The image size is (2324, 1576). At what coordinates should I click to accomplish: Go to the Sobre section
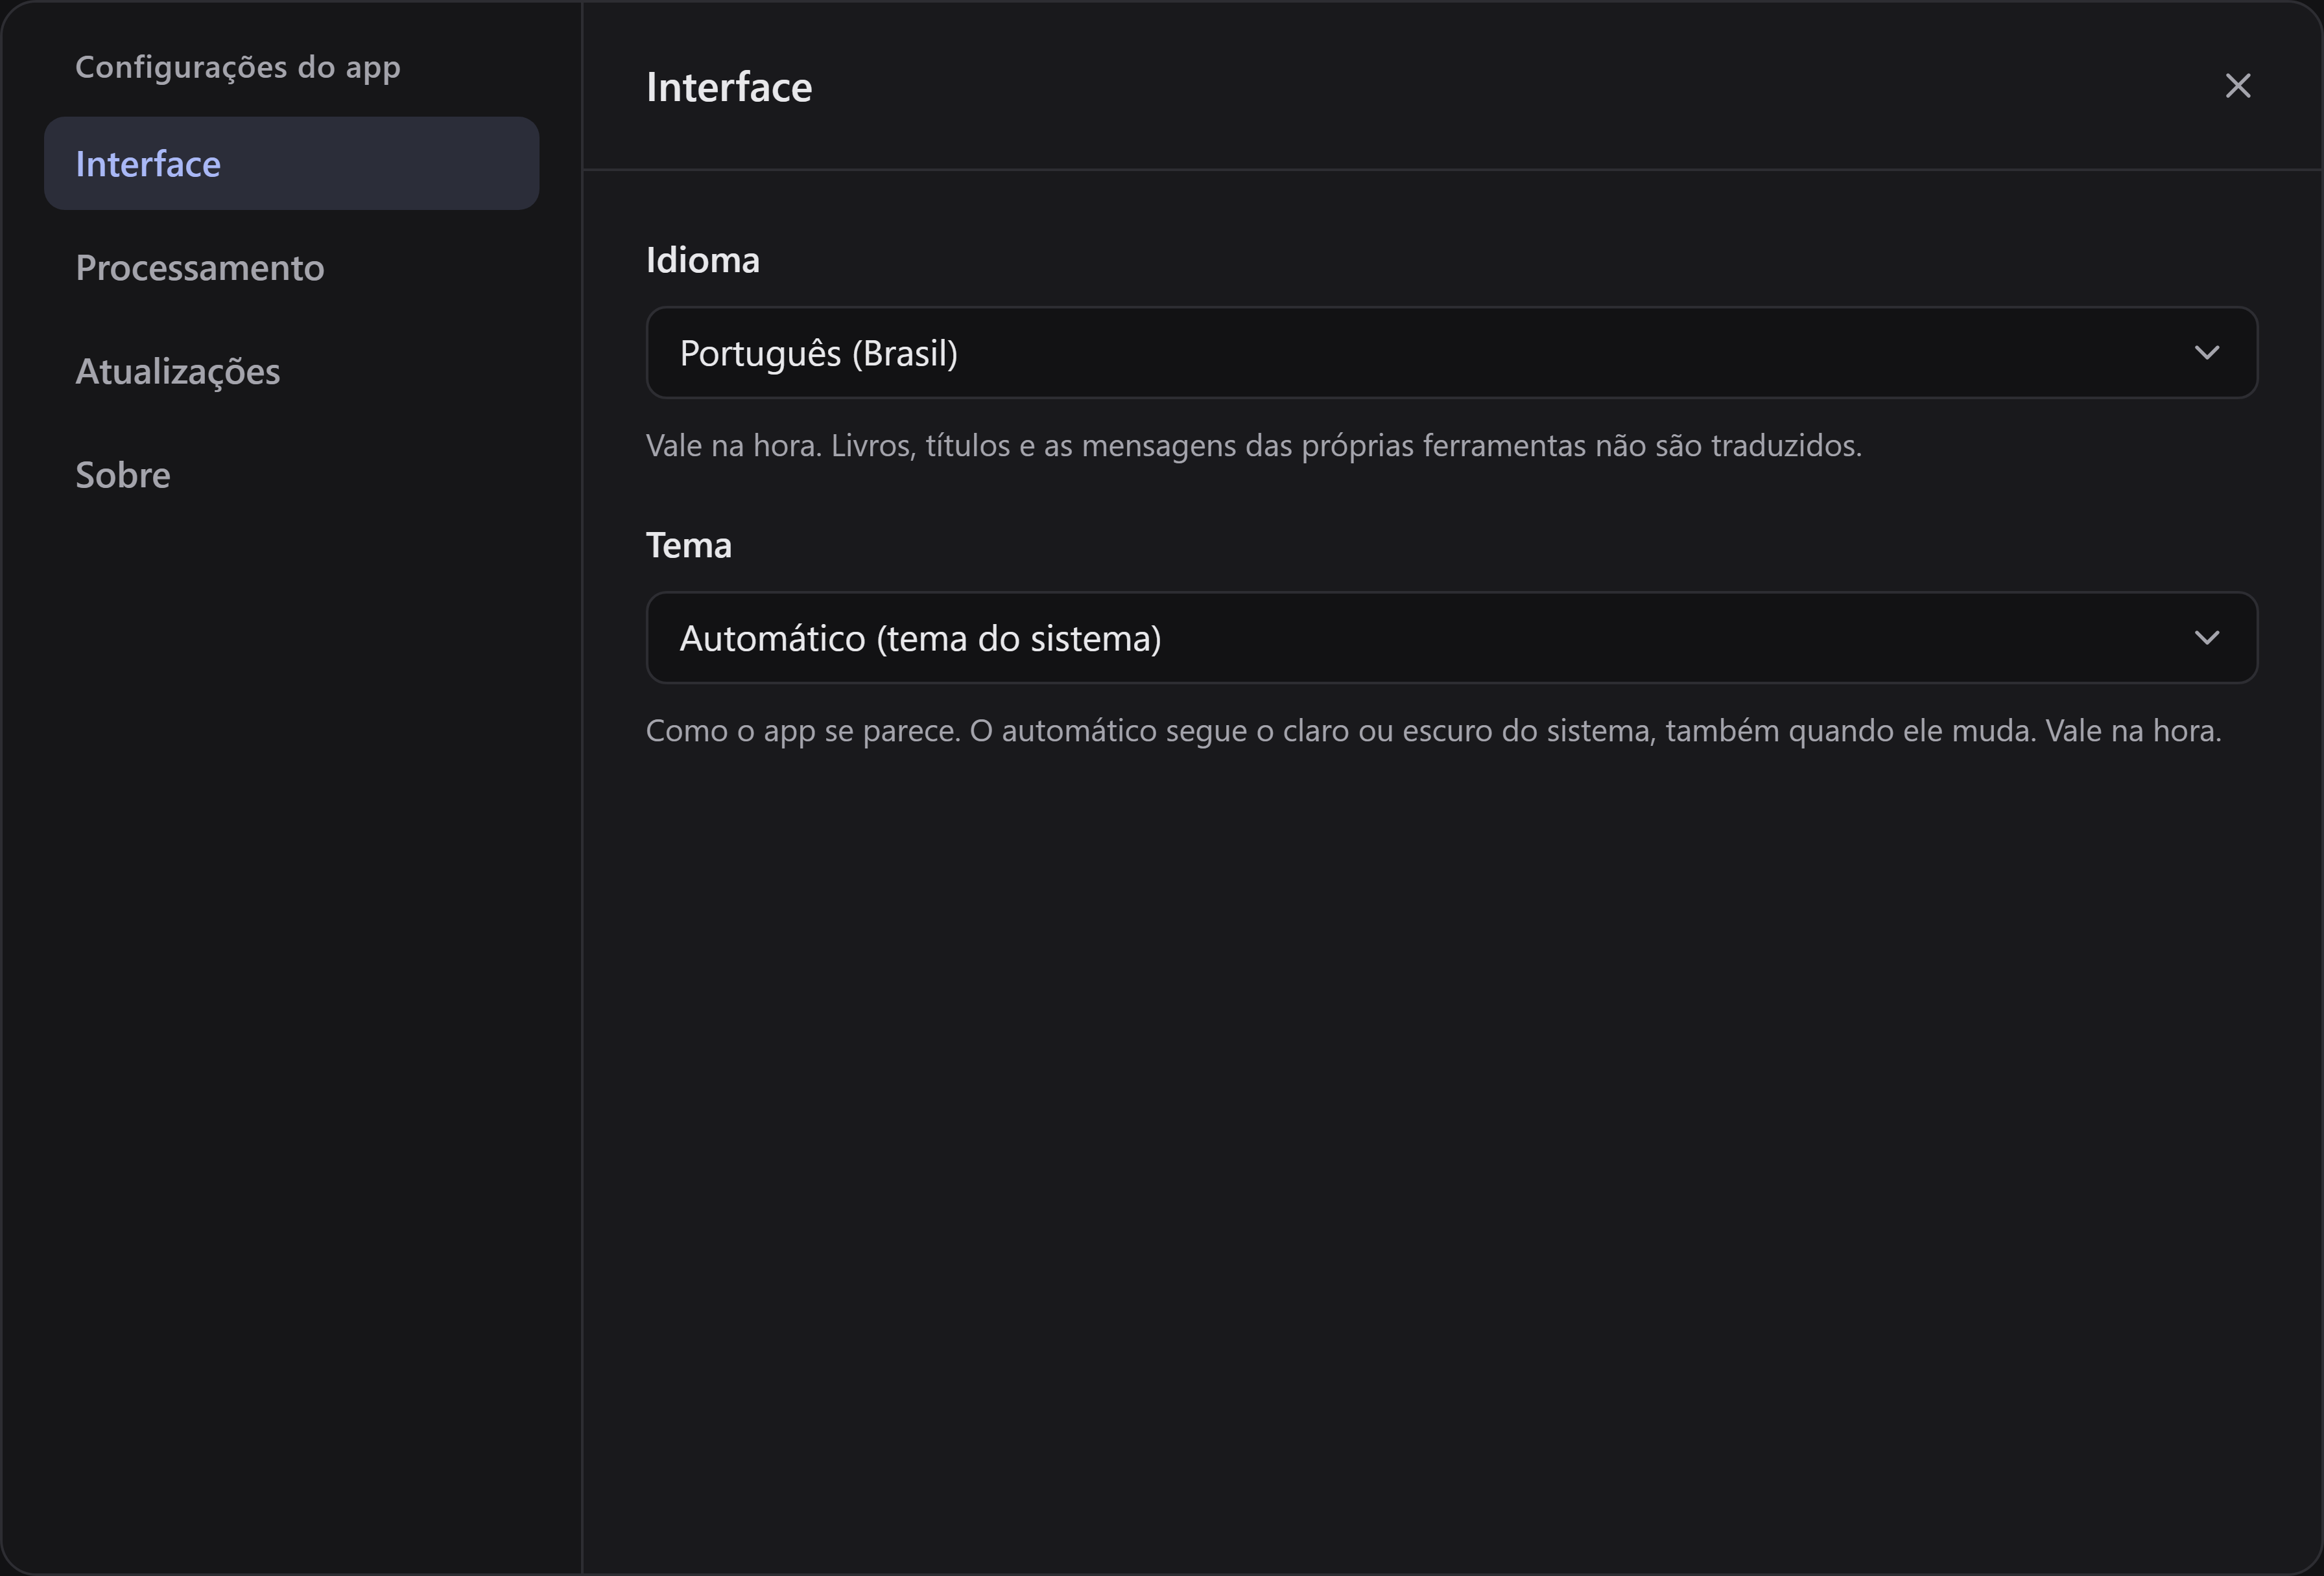click(291, 475)
